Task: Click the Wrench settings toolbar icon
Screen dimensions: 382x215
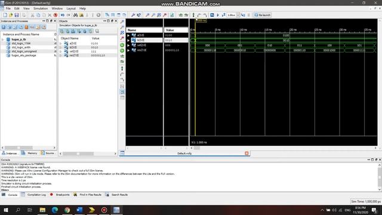Action: coord(133,15)
